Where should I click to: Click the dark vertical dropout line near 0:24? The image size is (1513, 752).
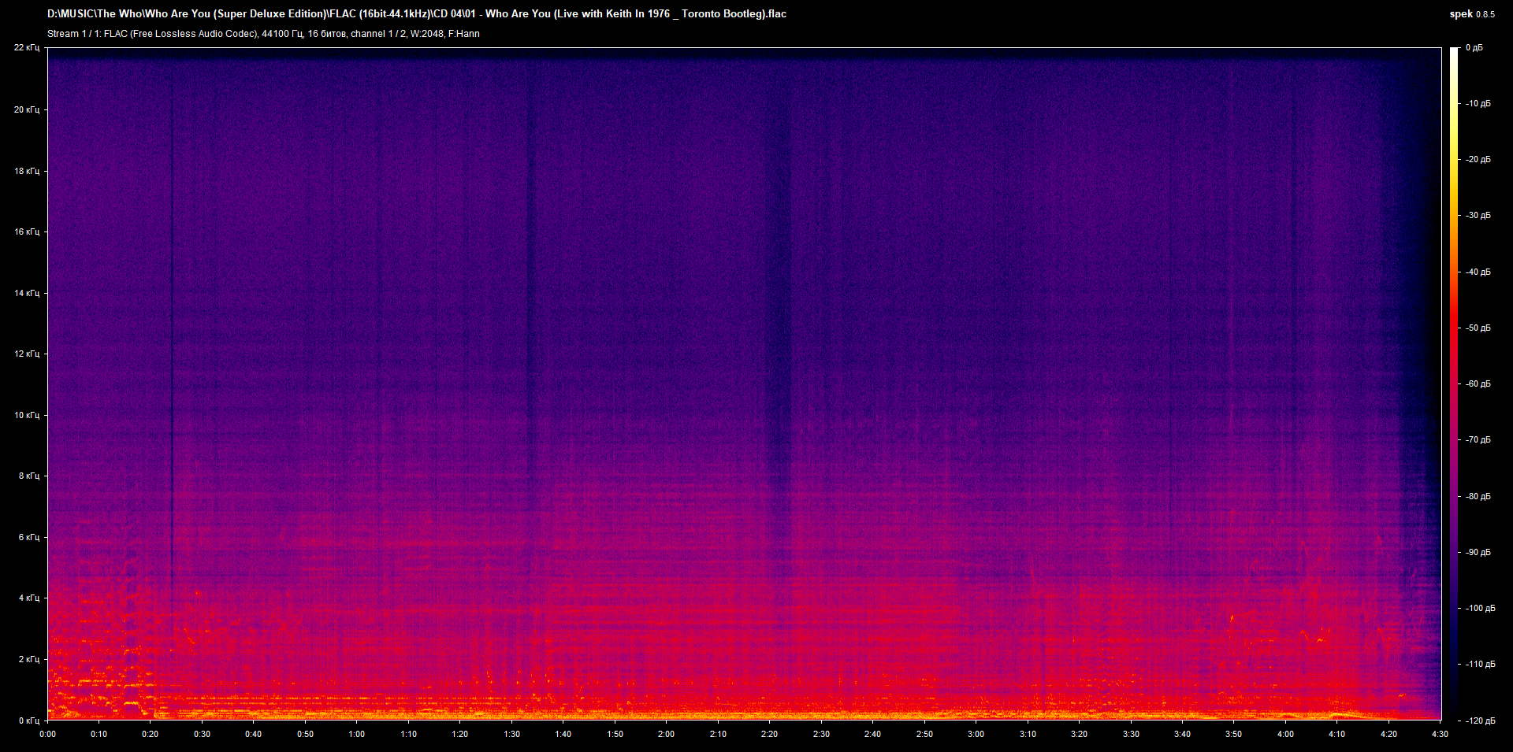[172, 315]
